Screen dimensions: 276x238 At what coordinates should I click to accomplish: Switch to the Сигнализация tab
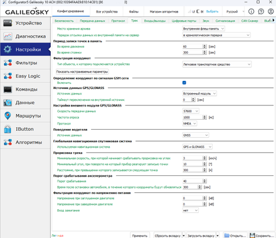point(225,21)
